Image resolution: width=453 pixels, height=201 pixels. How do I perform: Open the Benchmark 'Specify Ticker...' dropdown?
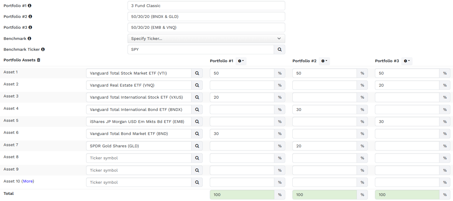click(206, 38)
